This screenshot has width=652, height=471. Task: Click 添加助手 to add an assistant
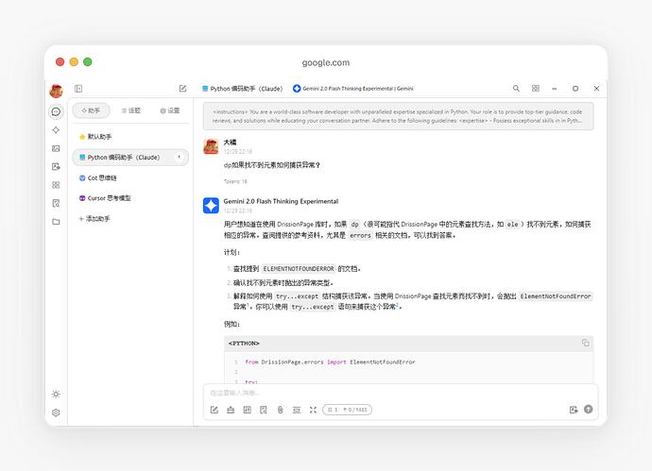(x=94, y=218)
